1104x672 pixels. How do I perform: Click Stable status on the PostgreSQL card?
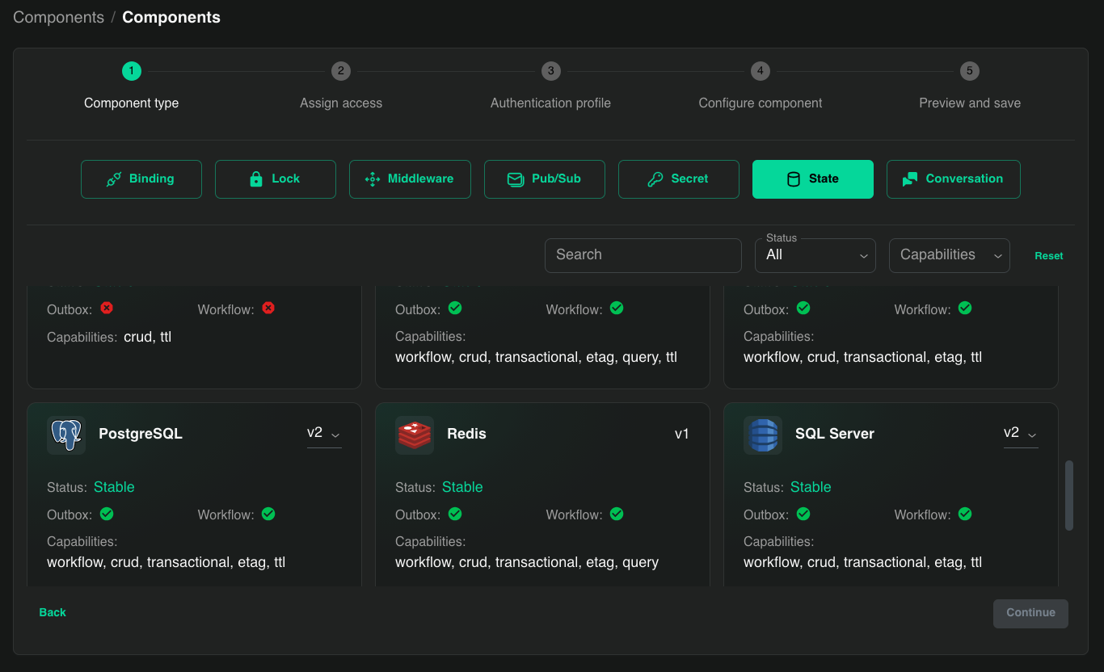click(114, 487)
